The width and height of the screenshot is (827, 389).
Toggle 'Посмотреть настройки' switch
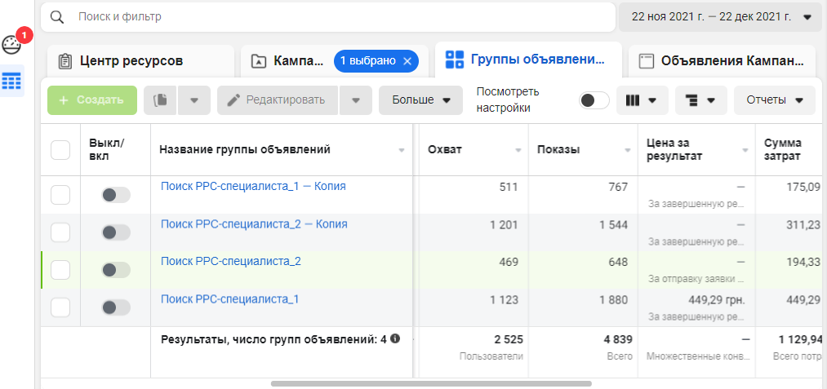click(594, 100)
